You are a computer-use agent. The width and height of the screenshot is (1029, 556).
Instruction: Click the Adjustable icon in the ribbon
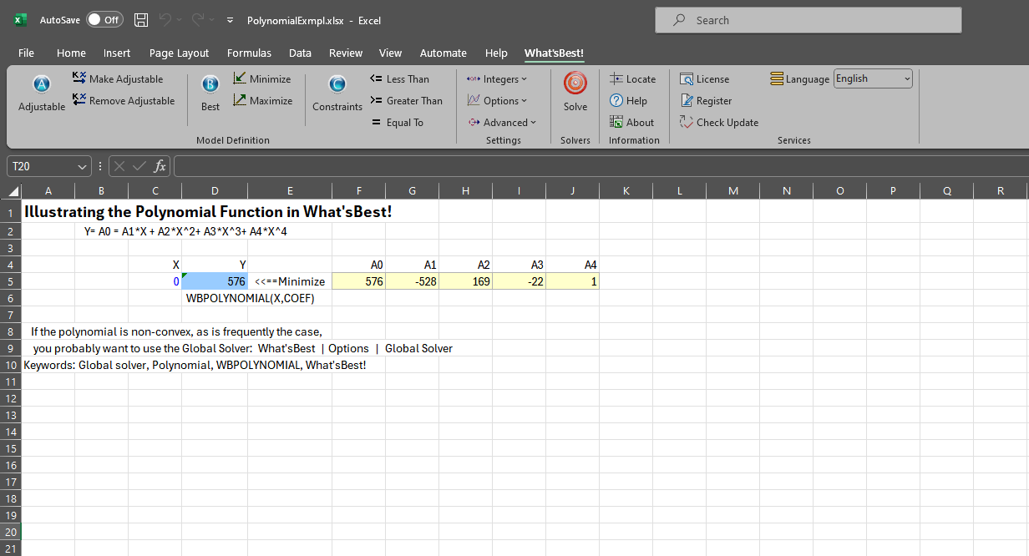click(x=41, y=85)
